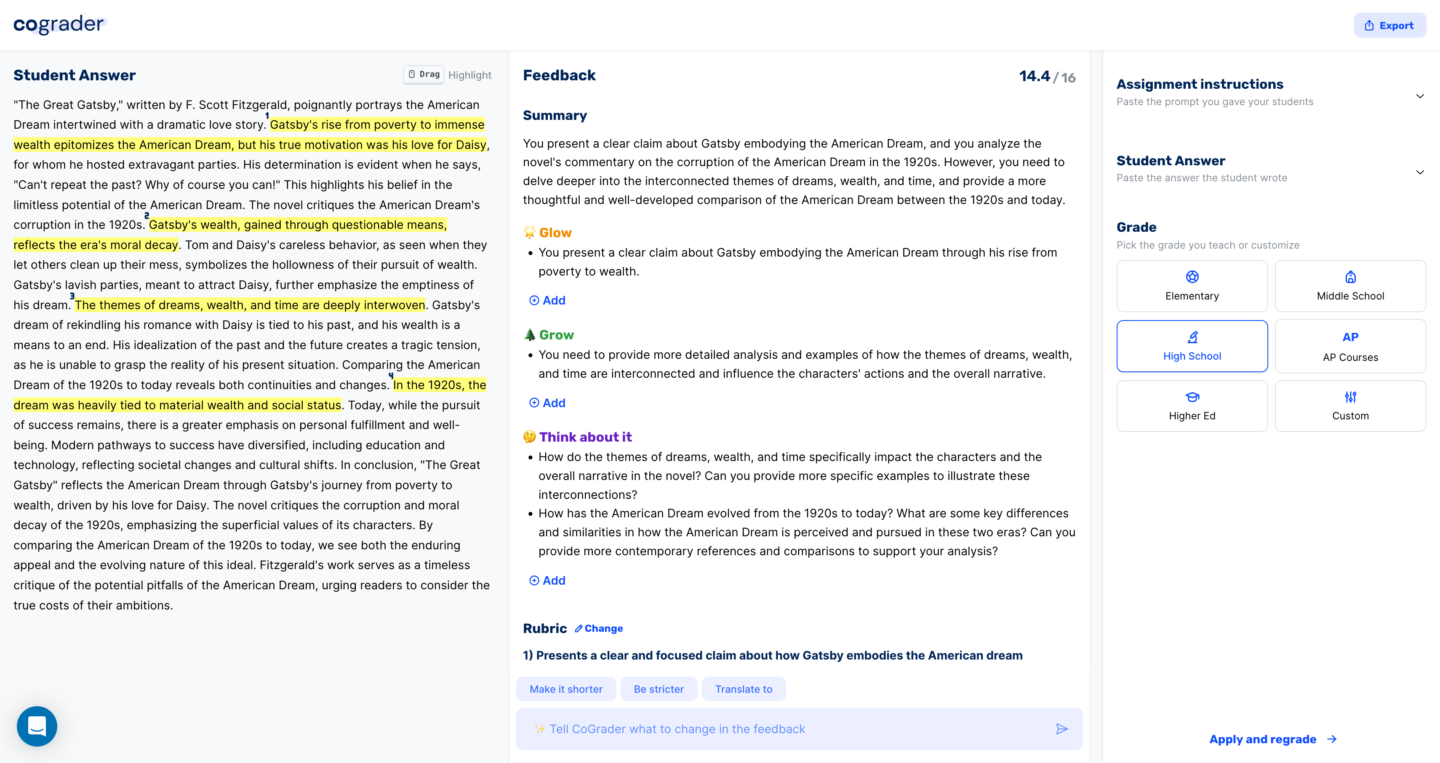Switch to Drag mode
Viewport: 1440px width, 763px height.
(423, 74)
